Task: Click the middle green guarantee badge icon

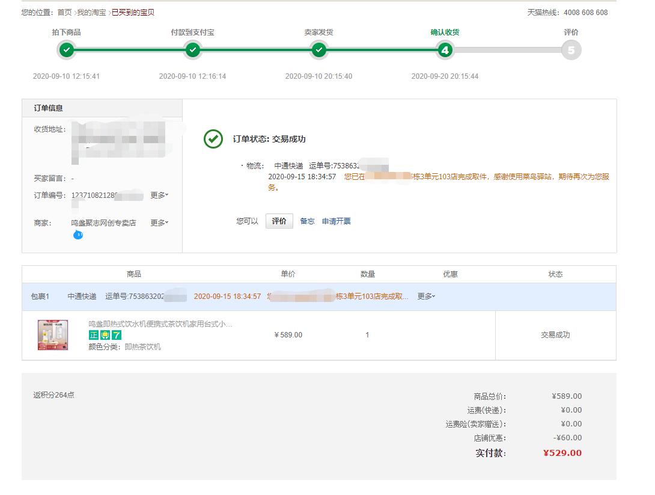Action: (105, 335)
